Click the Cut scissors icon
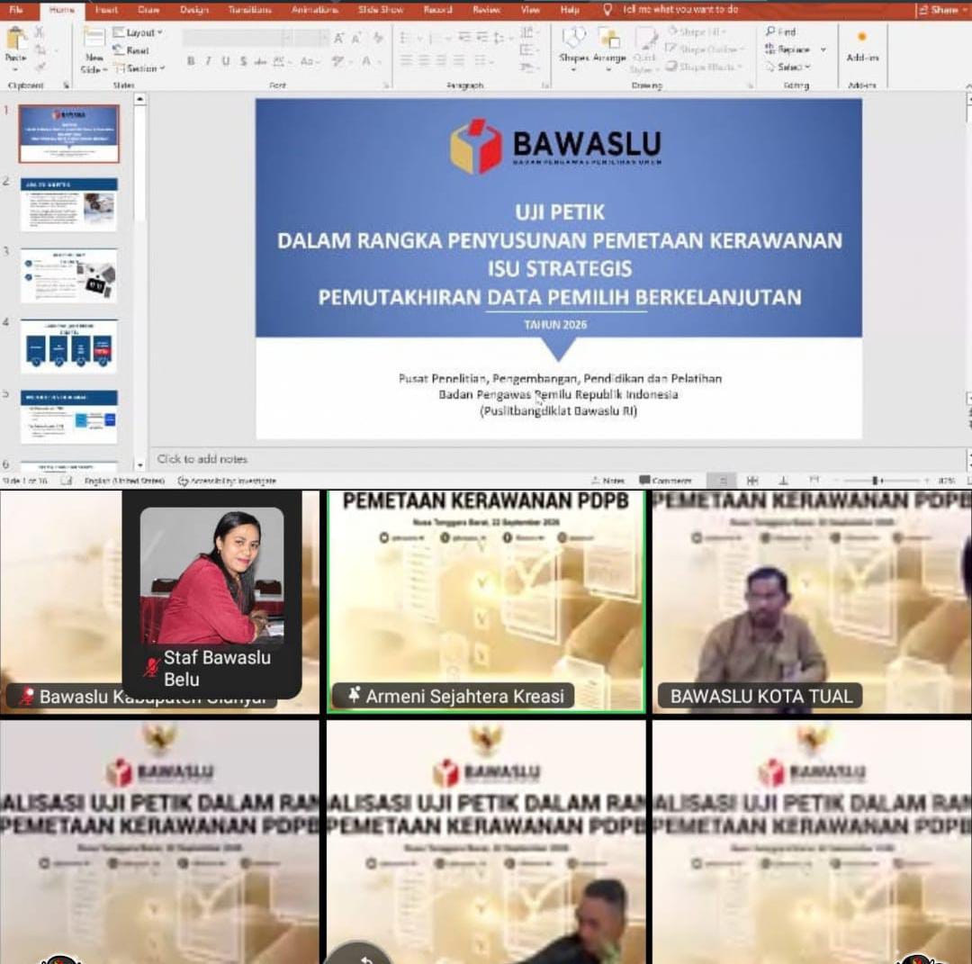Screen dimensions: 972x964 pyautogui.click(x=39, y=32)
